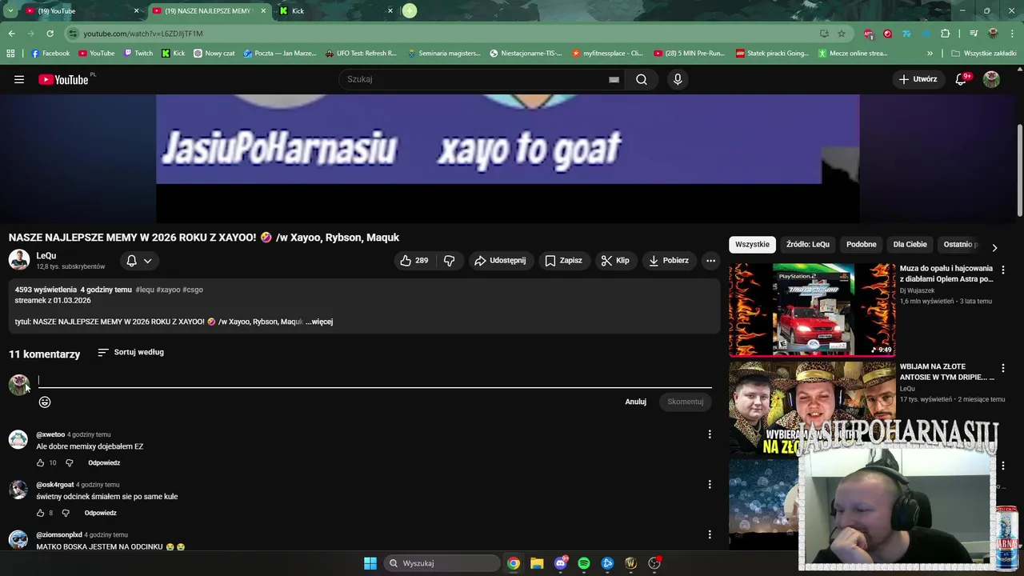
Task: Open the Twitch bookmark in bookmarks bar
Action: (x=138, y=54)
